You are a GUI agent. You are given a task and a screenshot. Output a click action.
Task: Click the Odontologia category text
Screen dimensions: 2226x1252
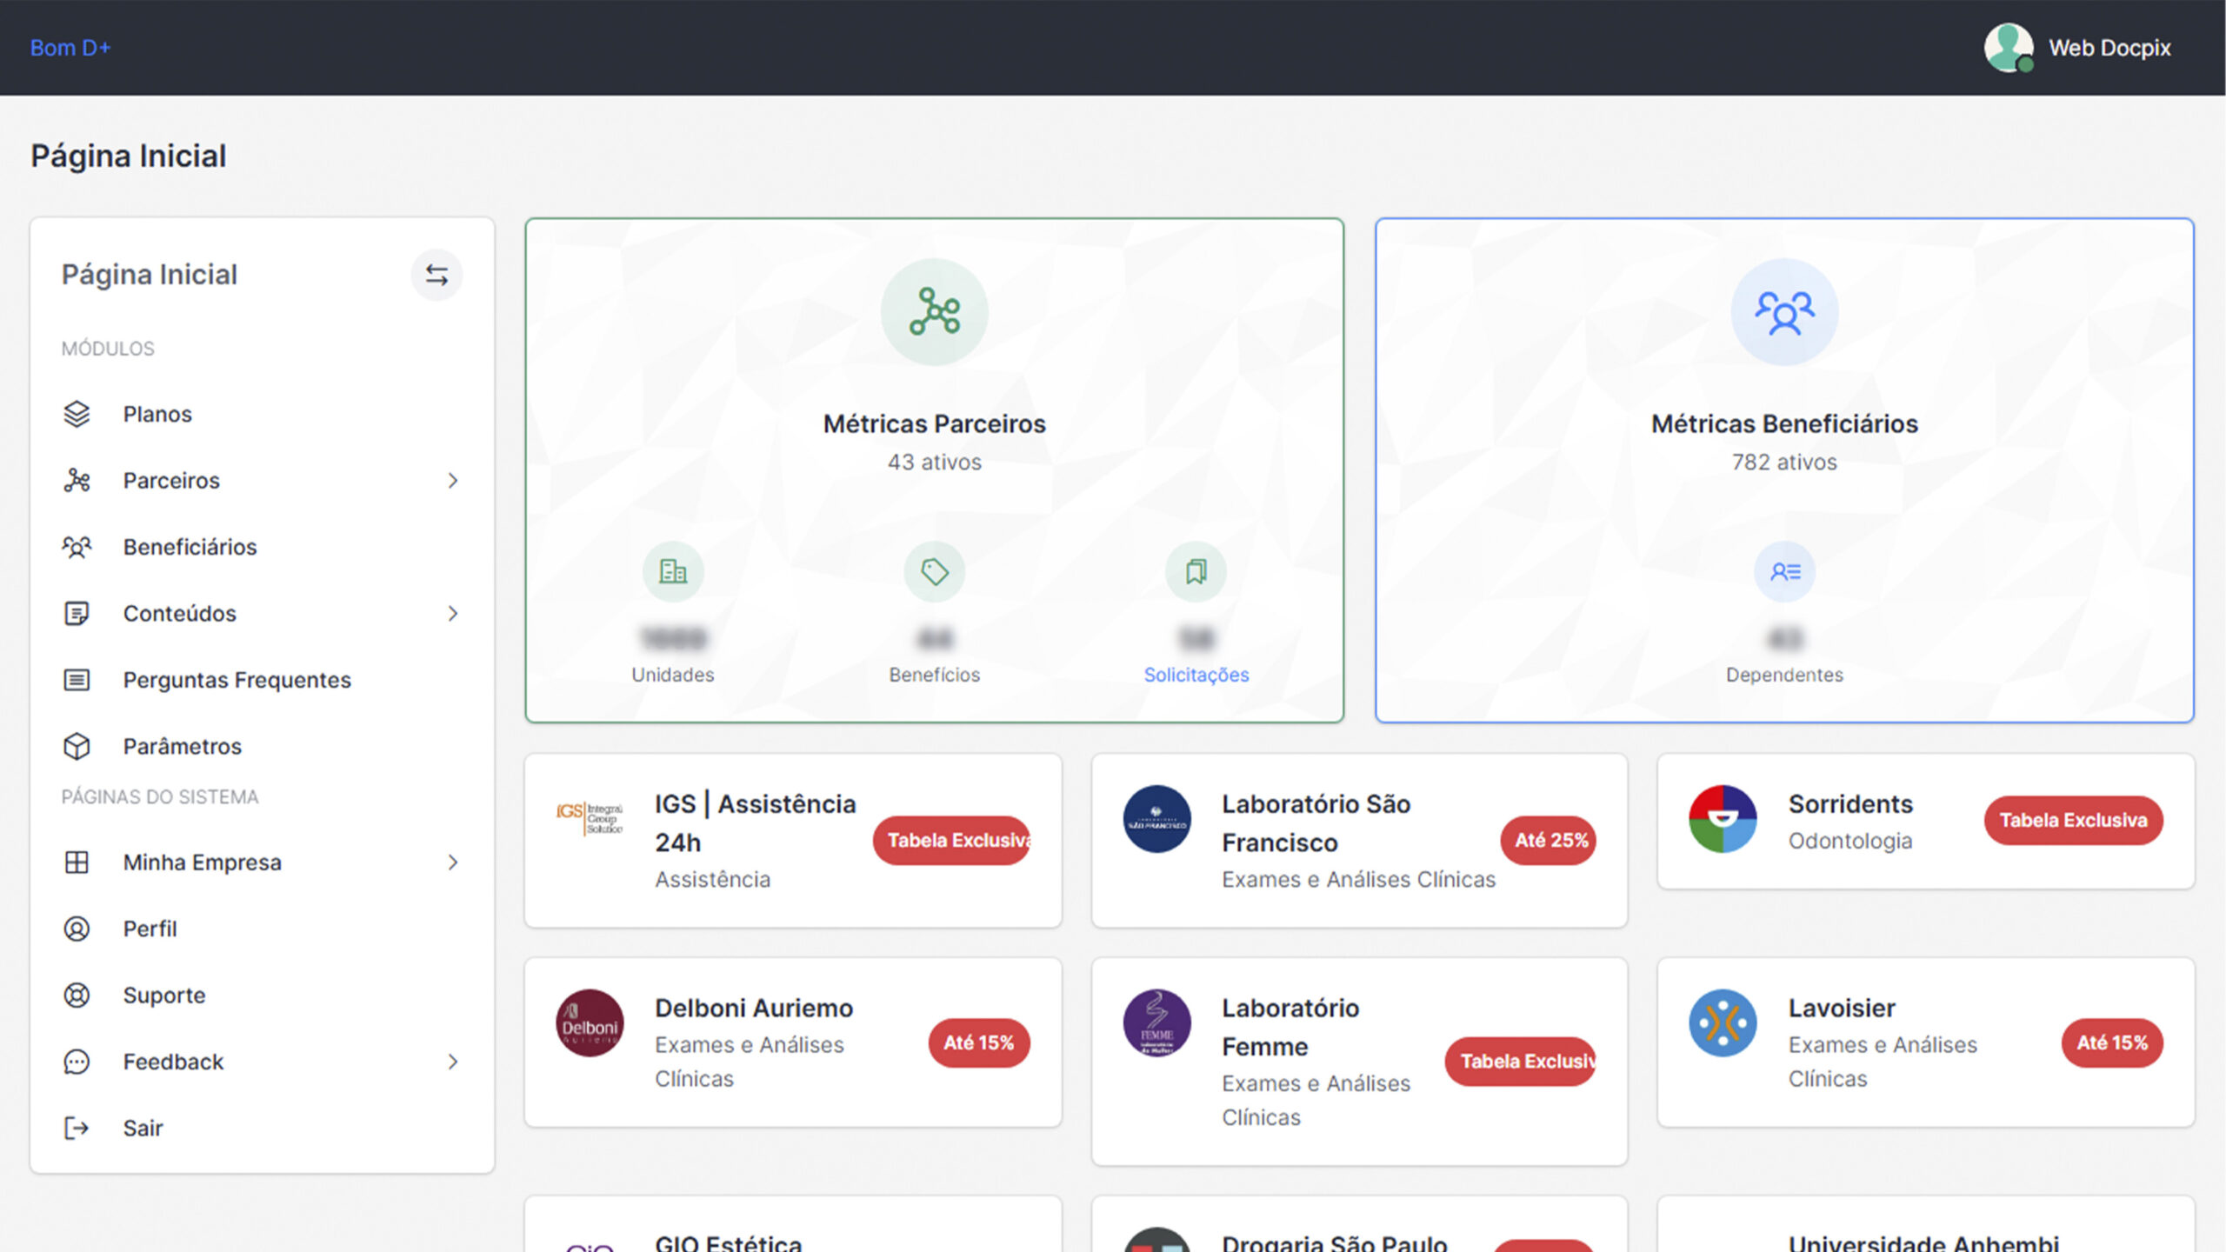click(x=1850, y=841)
